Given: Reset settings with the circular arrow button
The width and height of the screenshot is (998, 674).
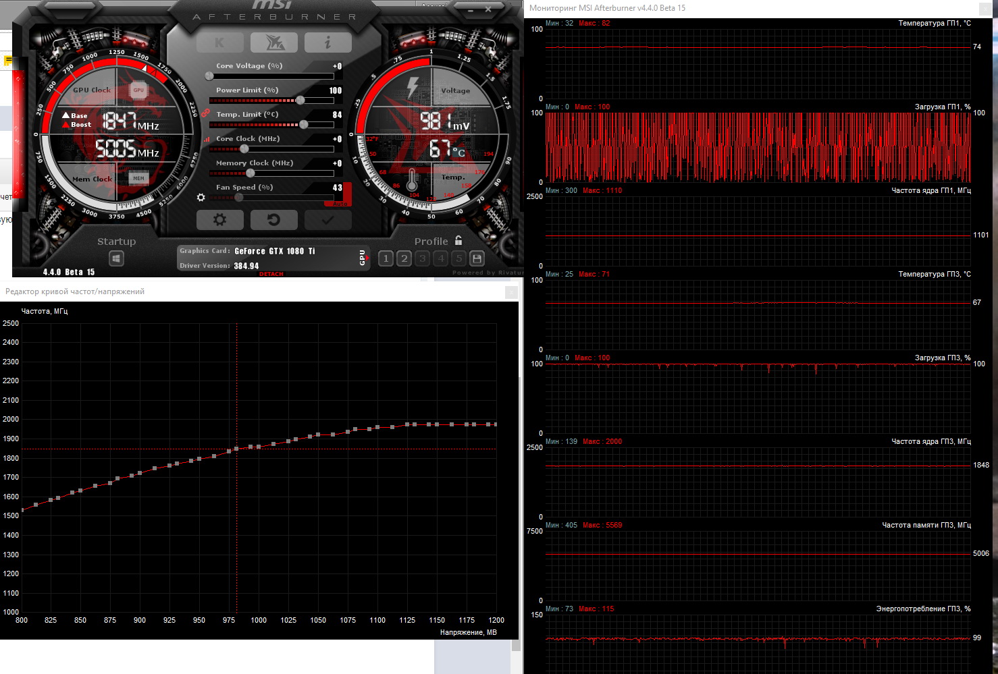Looking at the screenshot, I should (x=273, y=220).
